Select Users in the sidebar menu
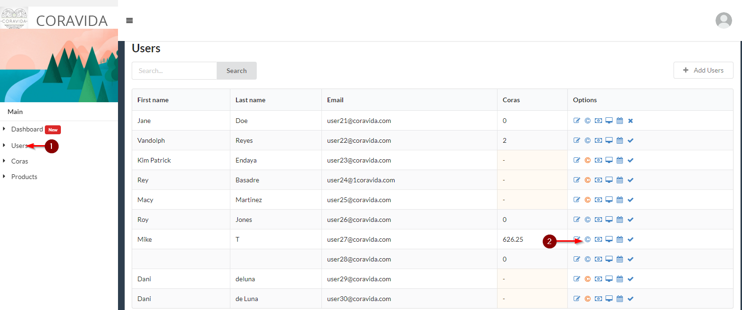Screen dimensions: 742x310 pos(19,146)
